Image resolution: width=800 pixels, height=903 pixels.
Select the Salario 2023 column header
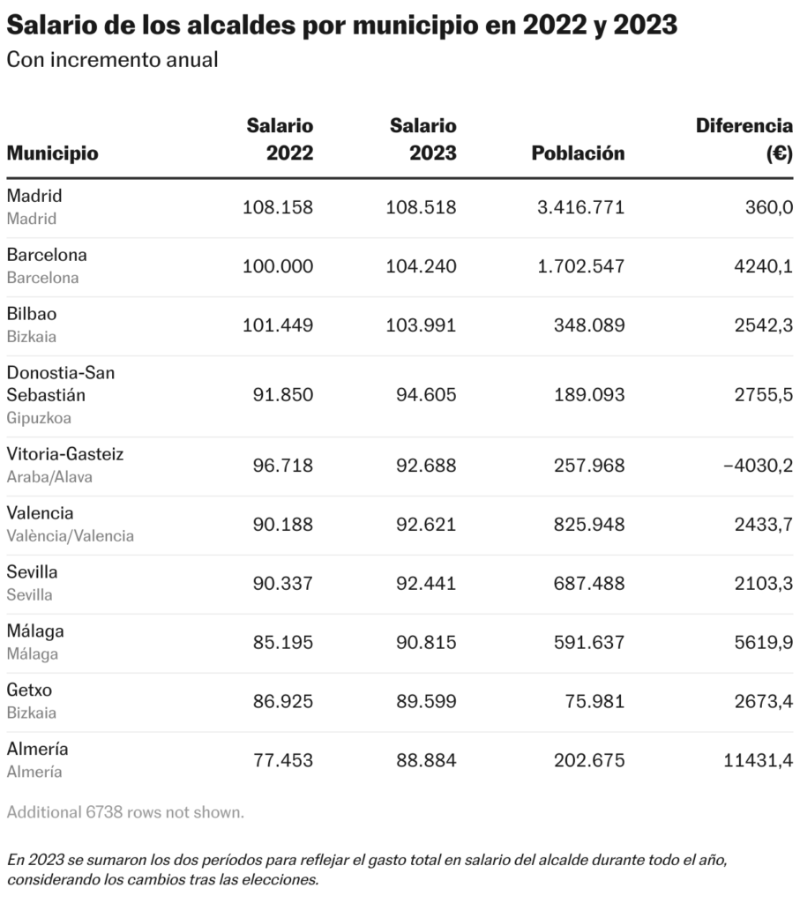point(422,139)
